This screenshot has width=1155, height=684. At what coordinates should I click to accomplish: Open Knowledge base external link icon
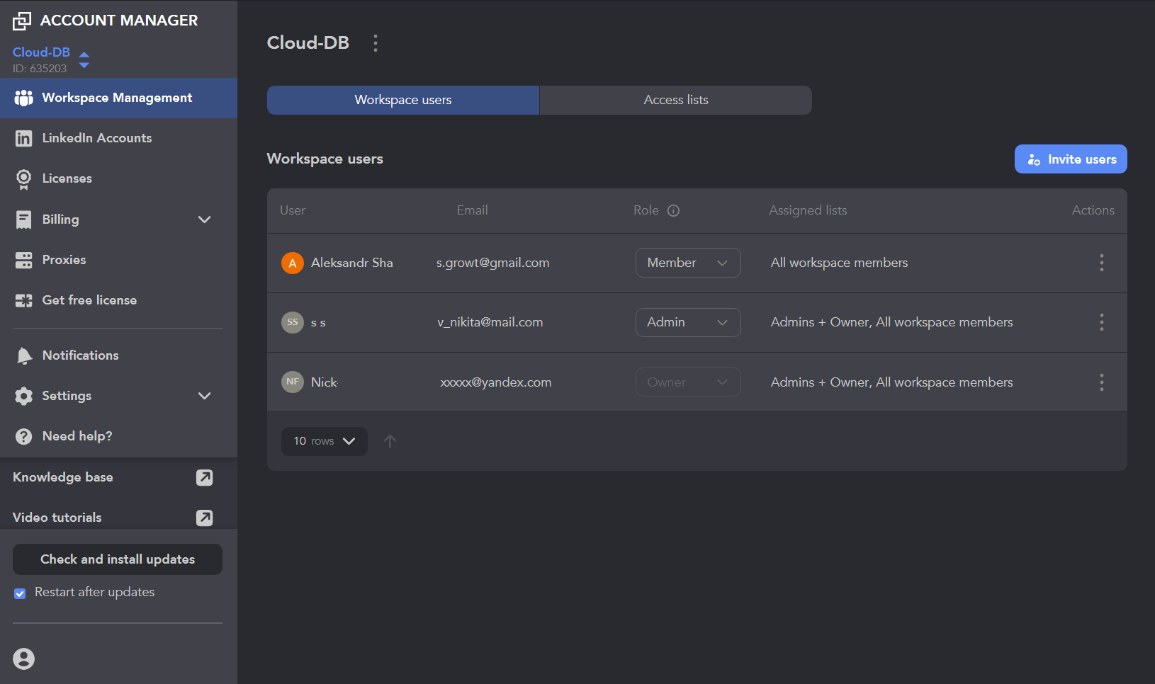coord(204,477)
